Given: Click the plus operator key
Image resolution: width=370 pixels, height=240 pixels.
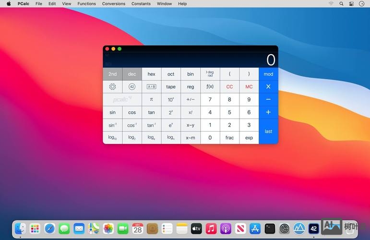Looking at the screenshot, I should [x=268, y=112].
